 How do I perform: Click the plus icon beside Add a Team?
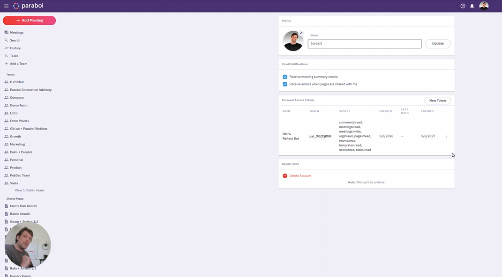[7, 64]
